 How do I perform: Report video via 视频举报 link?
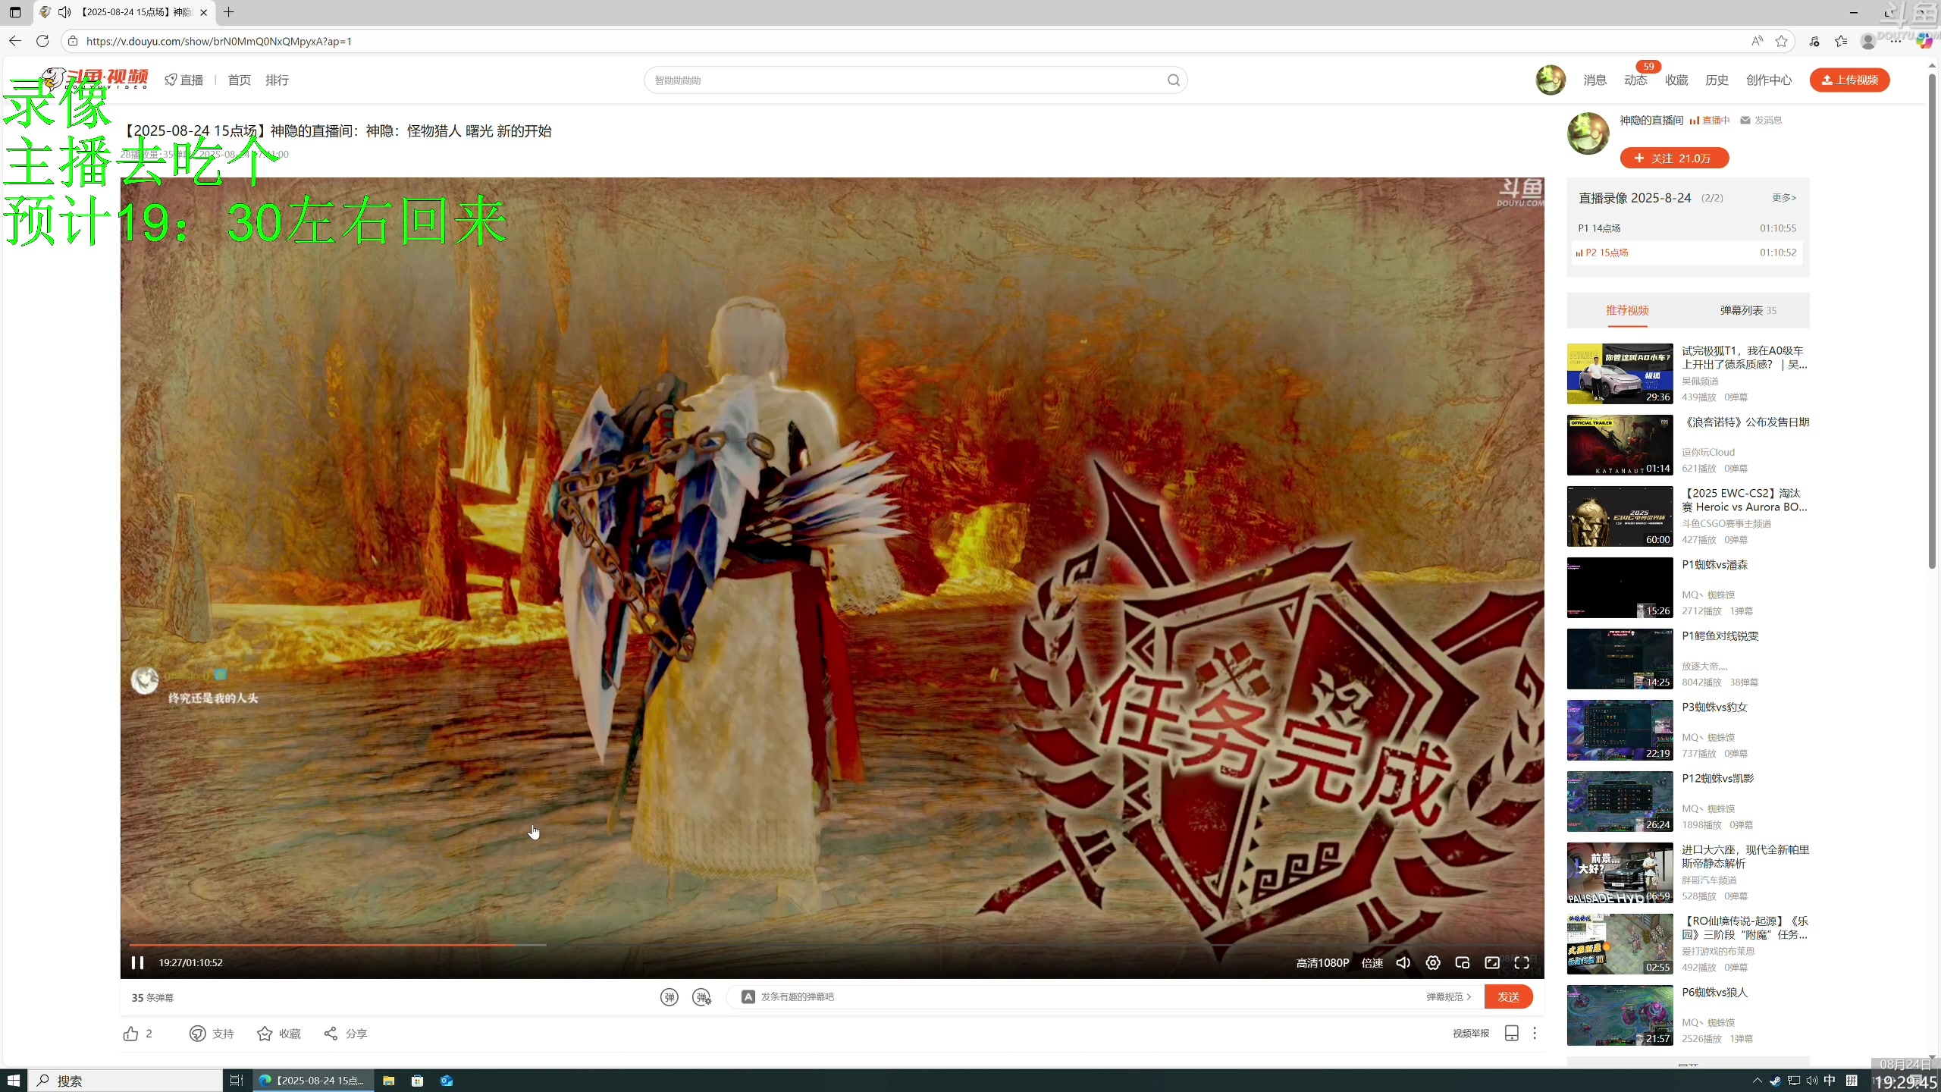1471,1033
